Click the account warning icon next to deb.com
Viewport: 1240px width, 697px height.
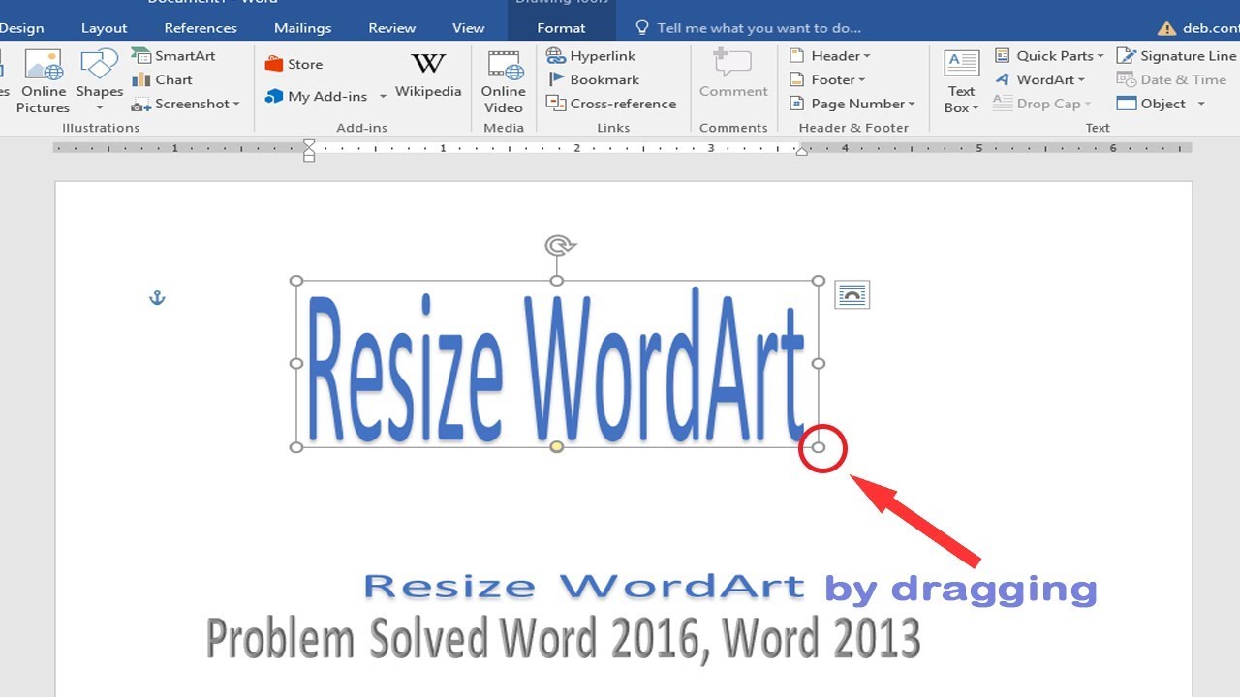[1167, 28]
